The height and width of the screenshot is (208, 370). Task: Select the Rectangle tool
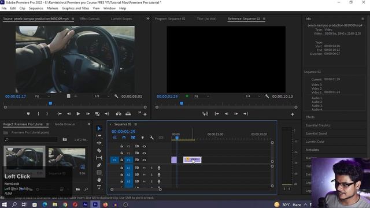pos(99,172)
